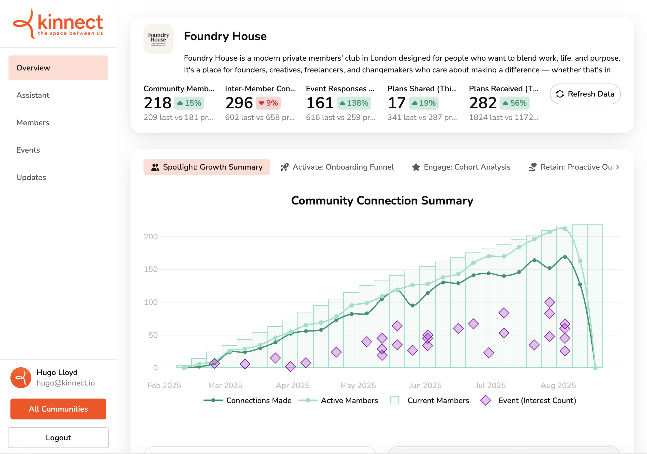Click the Foundry House heading
The image size is (647, 454).
pos(225,36)
